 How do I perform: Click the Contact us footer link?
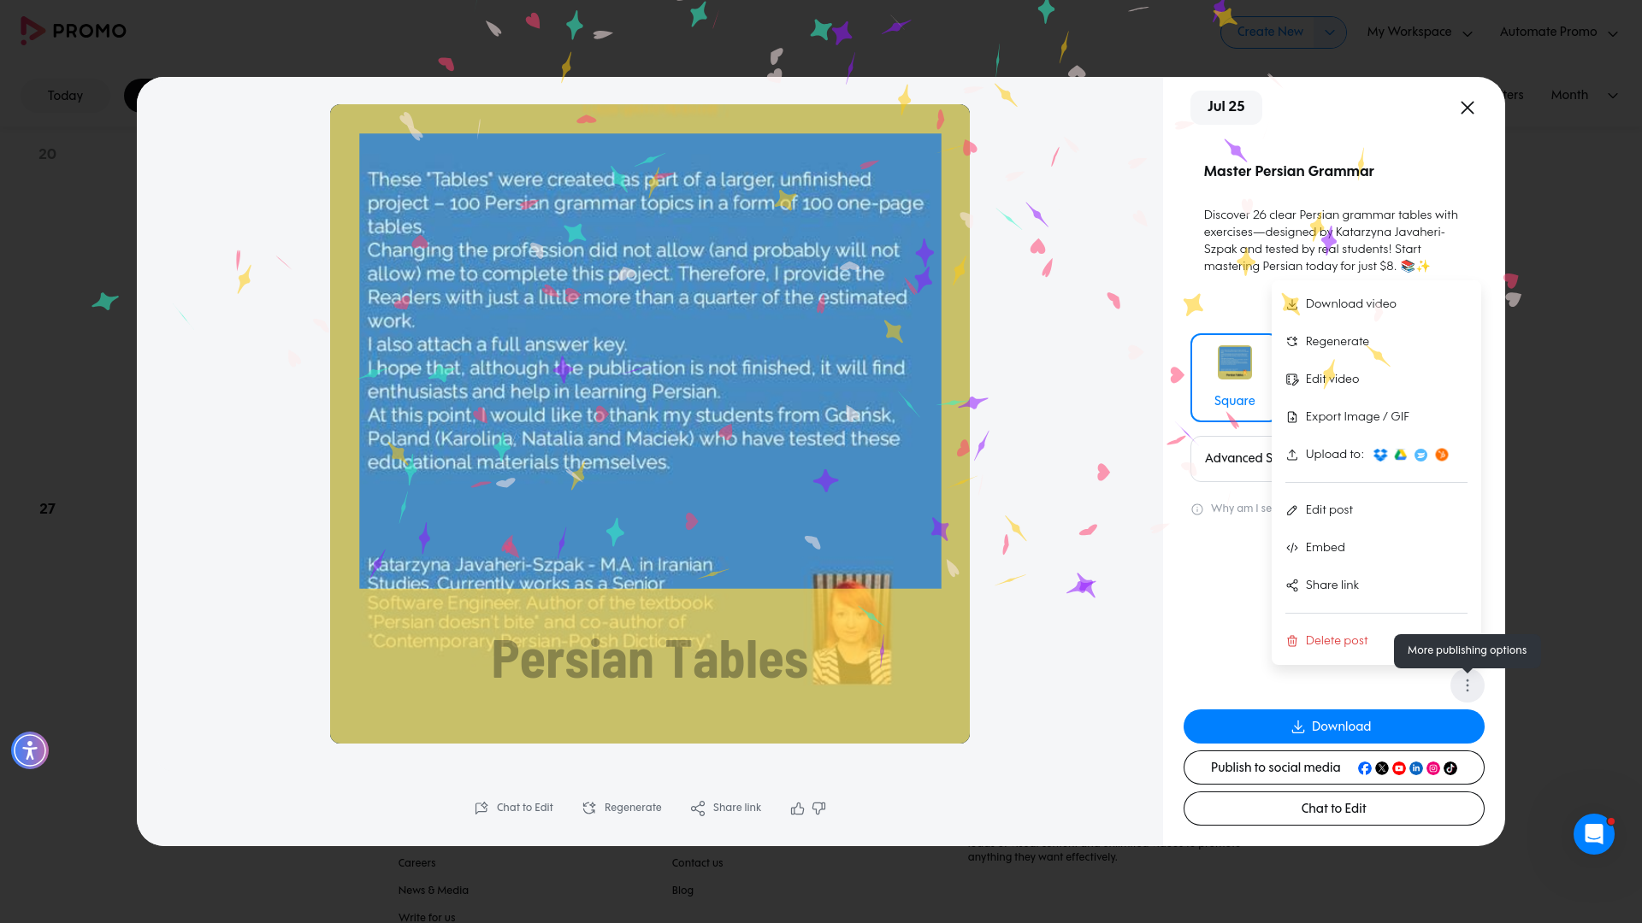click(x=697, y=863)
